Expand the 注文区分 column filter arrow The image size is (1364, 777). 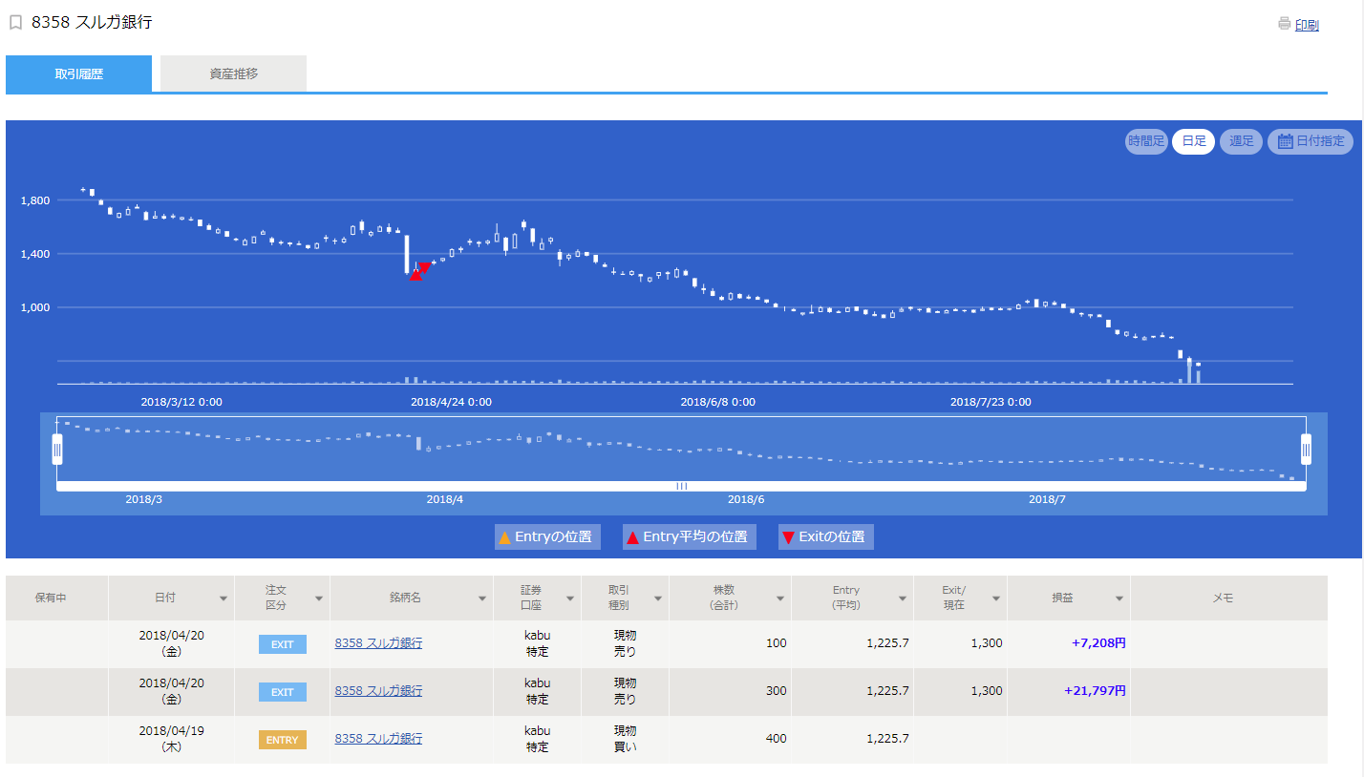click(x=318, y=598)
